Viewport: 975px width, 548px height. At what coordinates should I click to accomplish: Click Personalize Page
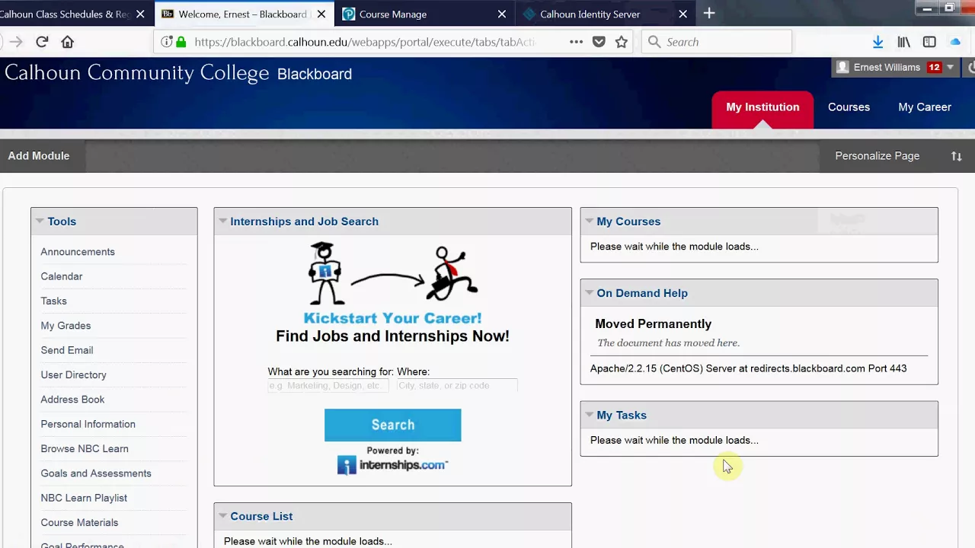(877, 156)
